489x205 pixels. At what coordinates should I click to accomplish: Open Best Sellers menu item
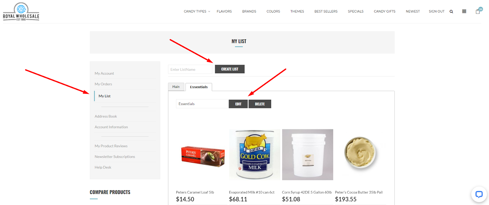point(326,11)
